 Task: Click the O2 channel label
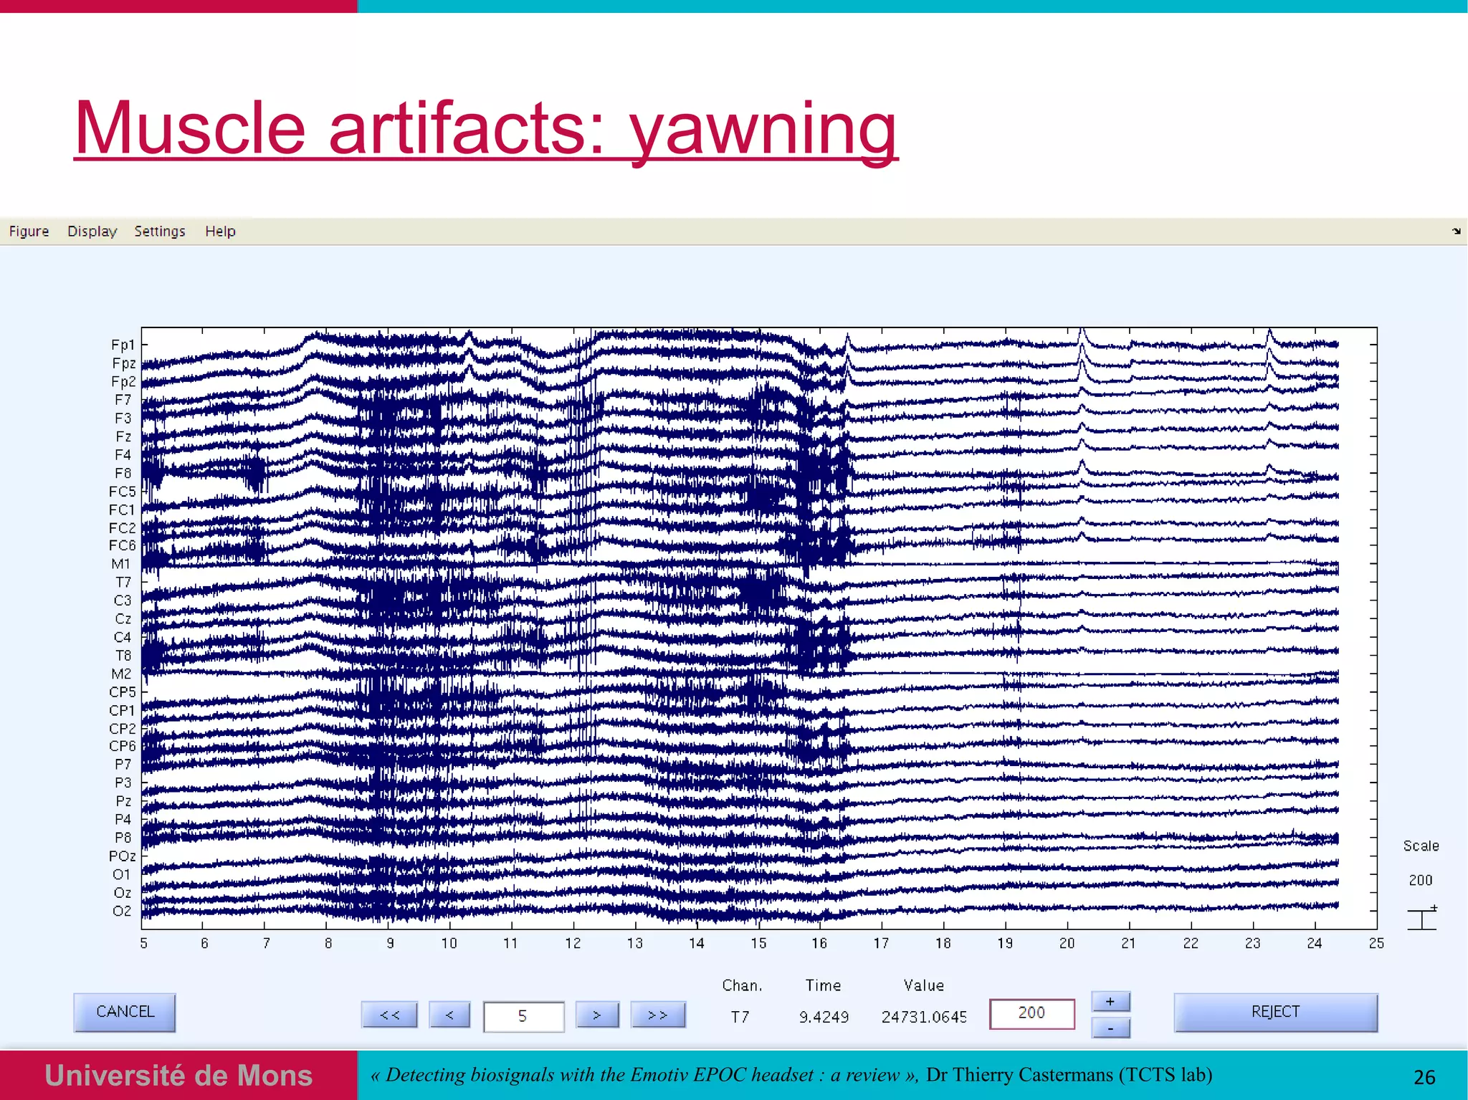122,911
